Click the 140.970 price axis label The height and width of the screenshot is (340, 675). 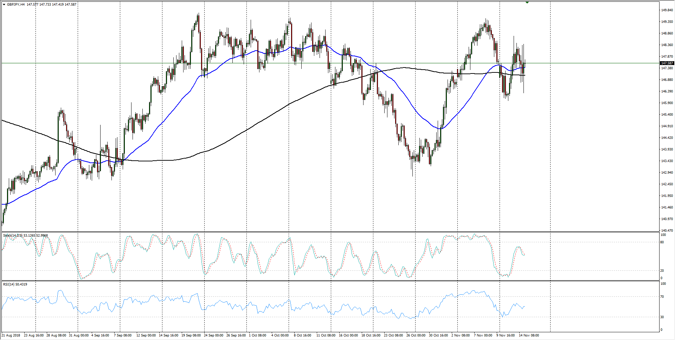(x=667, y=219)
